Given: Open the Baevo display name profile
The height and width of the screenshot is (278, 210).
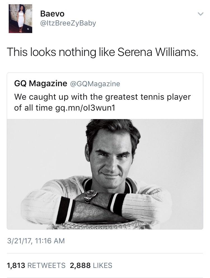Looking at the screenshot, I should pyautogui.click(x=52, y=13).
